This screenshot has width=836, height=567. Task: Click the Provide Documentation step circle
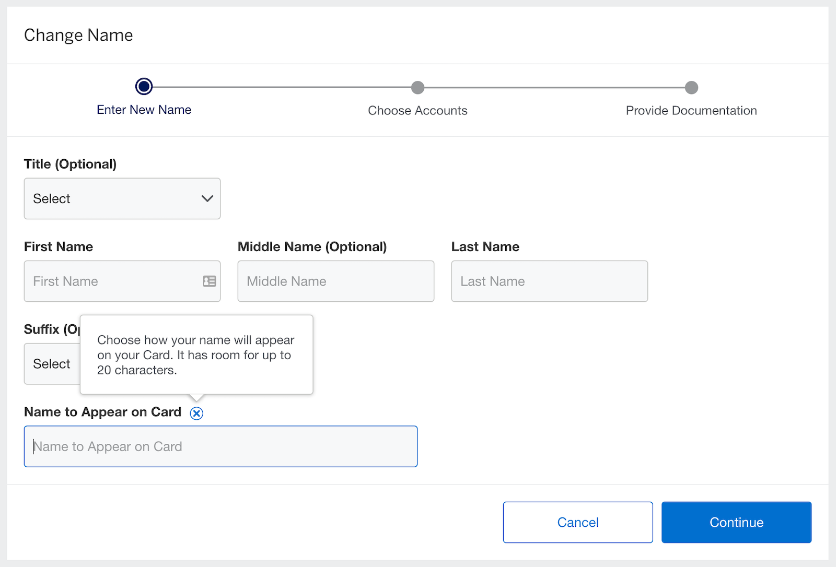click(692, 87)
